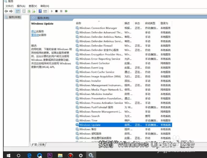Viewport: 207px width, 158px height.
Task: Pause the service with the pause icon
Action: pos(61,11)
